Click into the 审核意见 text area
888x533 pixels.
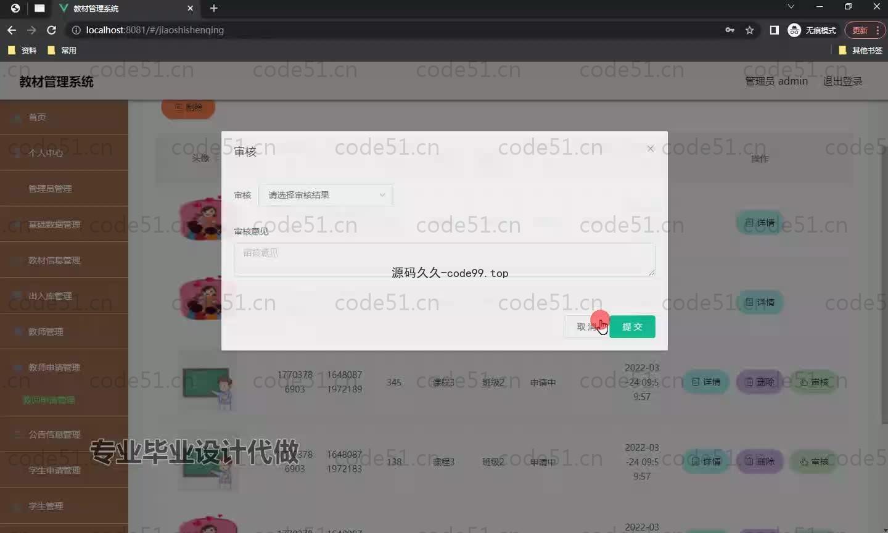[444, 259]
